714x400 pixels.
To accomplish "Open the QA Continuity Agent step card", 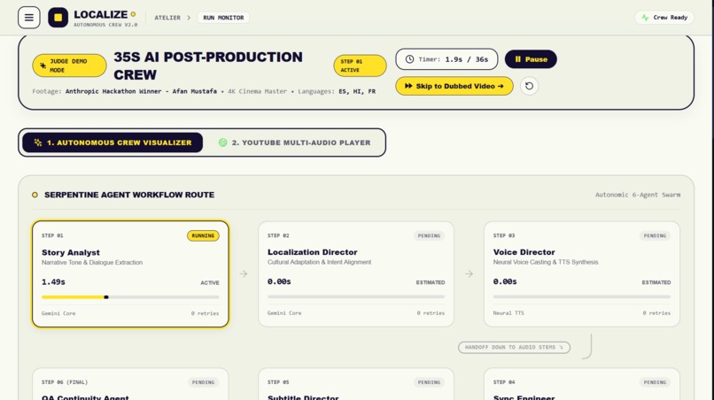I will coord(130,385).
